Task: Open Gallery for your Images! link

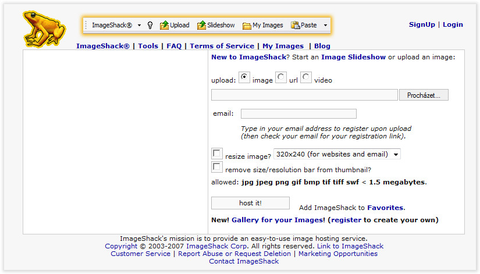Action: pyautogui.click(x=278, y=220)
